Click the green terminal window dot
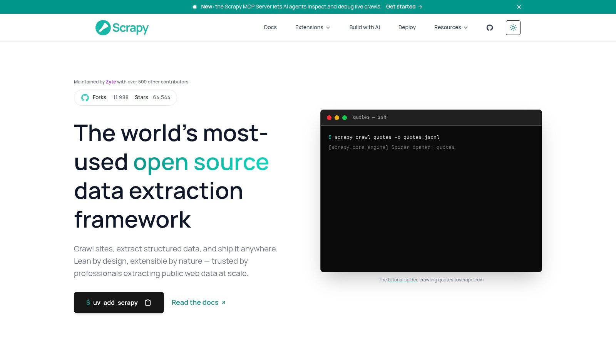This screenshot has height=346, width=616. pyautogui.click(x=345, y=118)
